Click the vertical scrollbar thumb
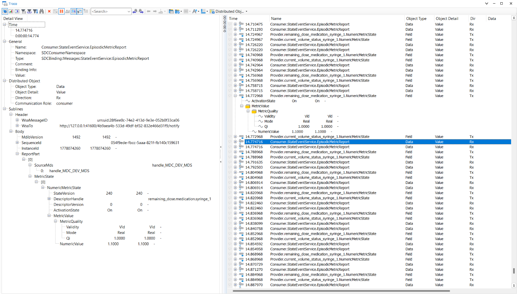This screenshot has width=517, height=294. click(x=514, y=271)
